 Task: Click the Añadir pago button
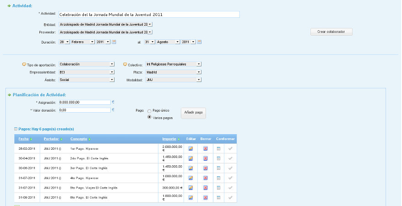pos(193,113)
